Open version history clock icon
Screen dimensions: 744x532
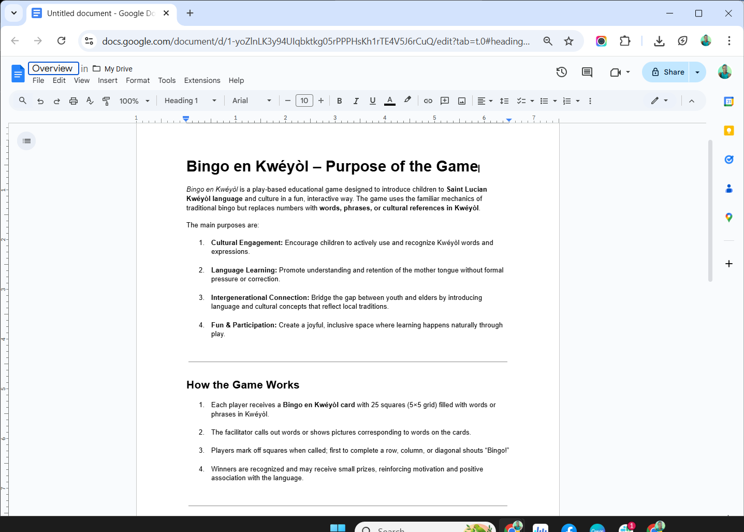[x=562, y=72]
